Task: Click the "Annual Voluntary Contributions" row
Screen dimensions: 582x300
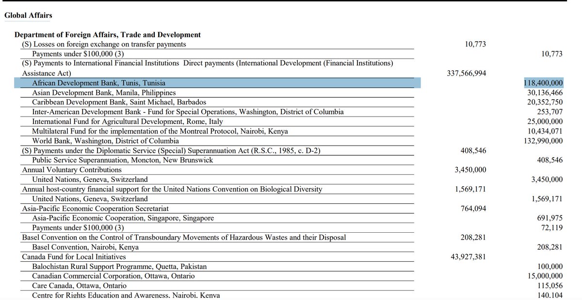Action: click(x=72, y=170)
